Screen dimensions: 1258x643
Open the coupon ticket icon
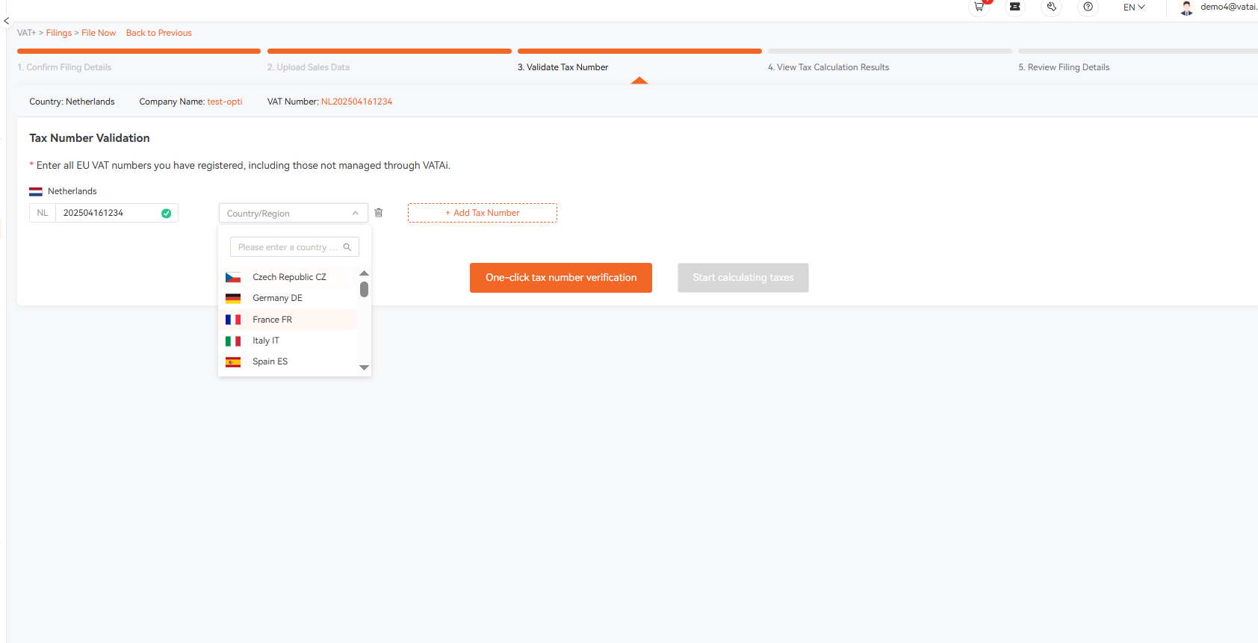pyautogui.click(x=1014, y=7)
